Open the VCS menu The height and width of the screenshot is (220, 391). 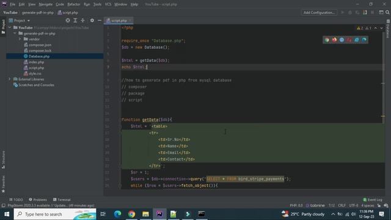(x=108, y=4)
